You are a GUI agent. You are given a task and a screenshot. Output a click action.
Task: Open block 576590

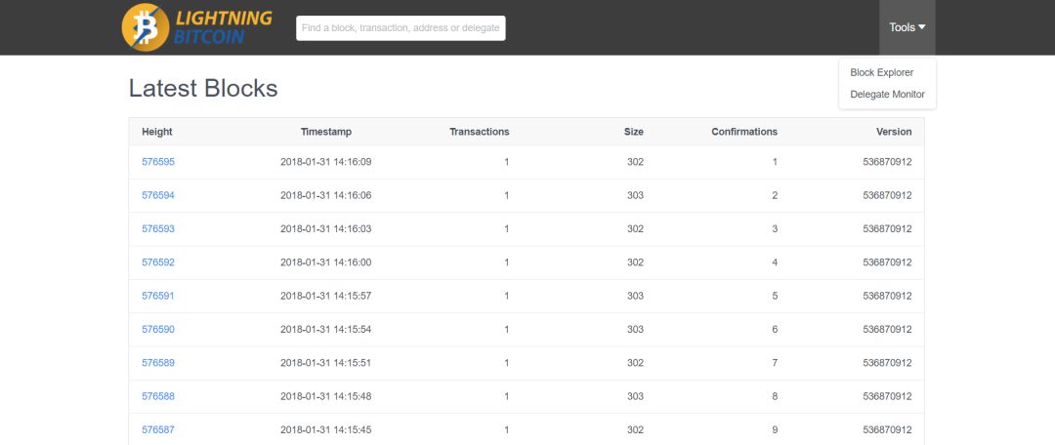coord(158,330)
